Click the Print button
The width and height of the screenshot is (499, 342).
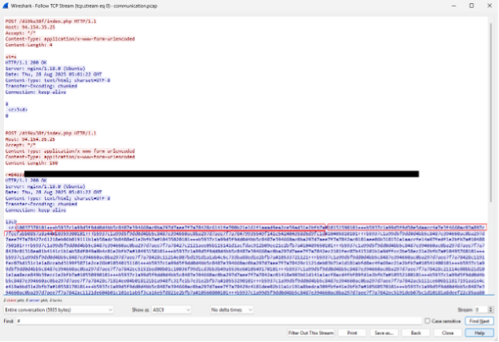352,332
